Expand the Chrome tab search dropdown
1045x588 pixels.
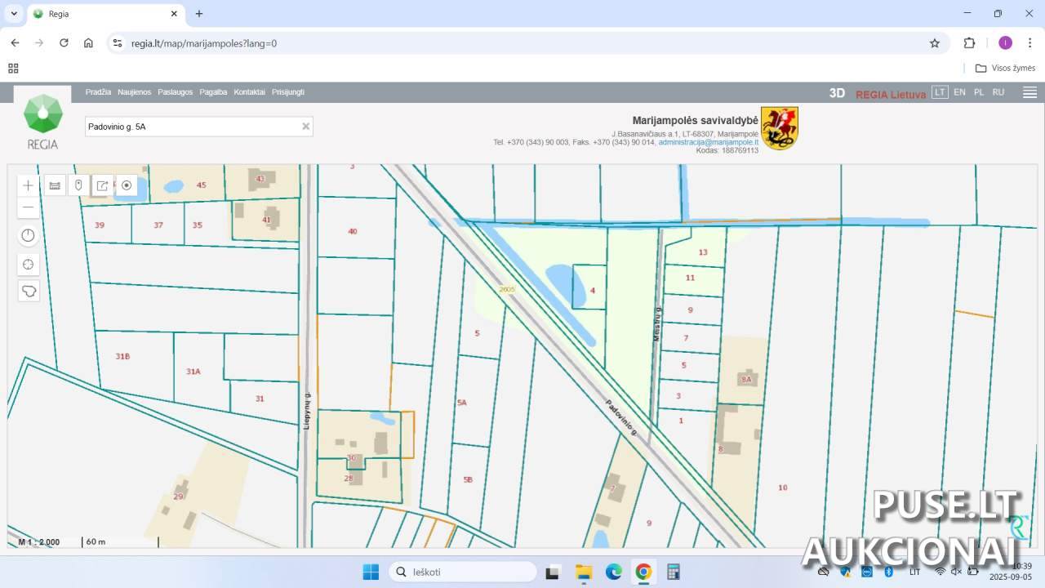click(x=14, y=14)
